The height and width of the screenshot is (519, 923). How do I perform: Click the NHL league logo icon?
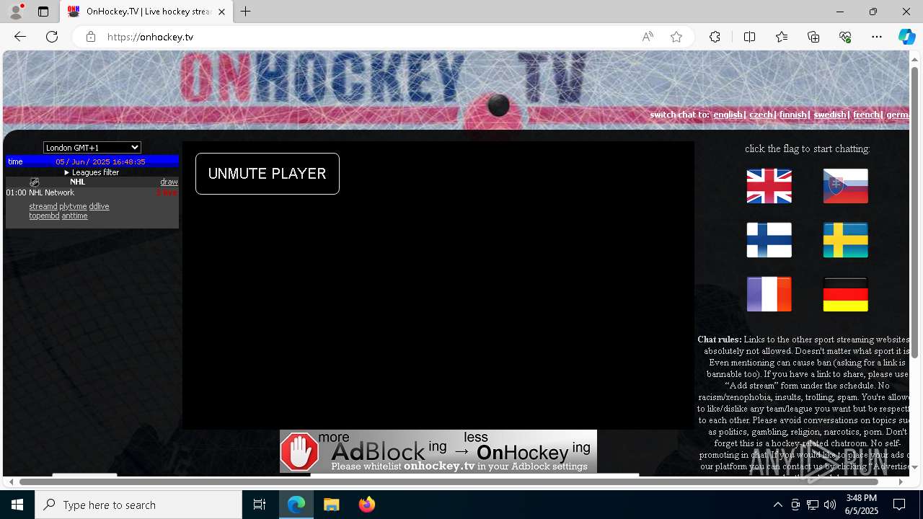(34, 182)
